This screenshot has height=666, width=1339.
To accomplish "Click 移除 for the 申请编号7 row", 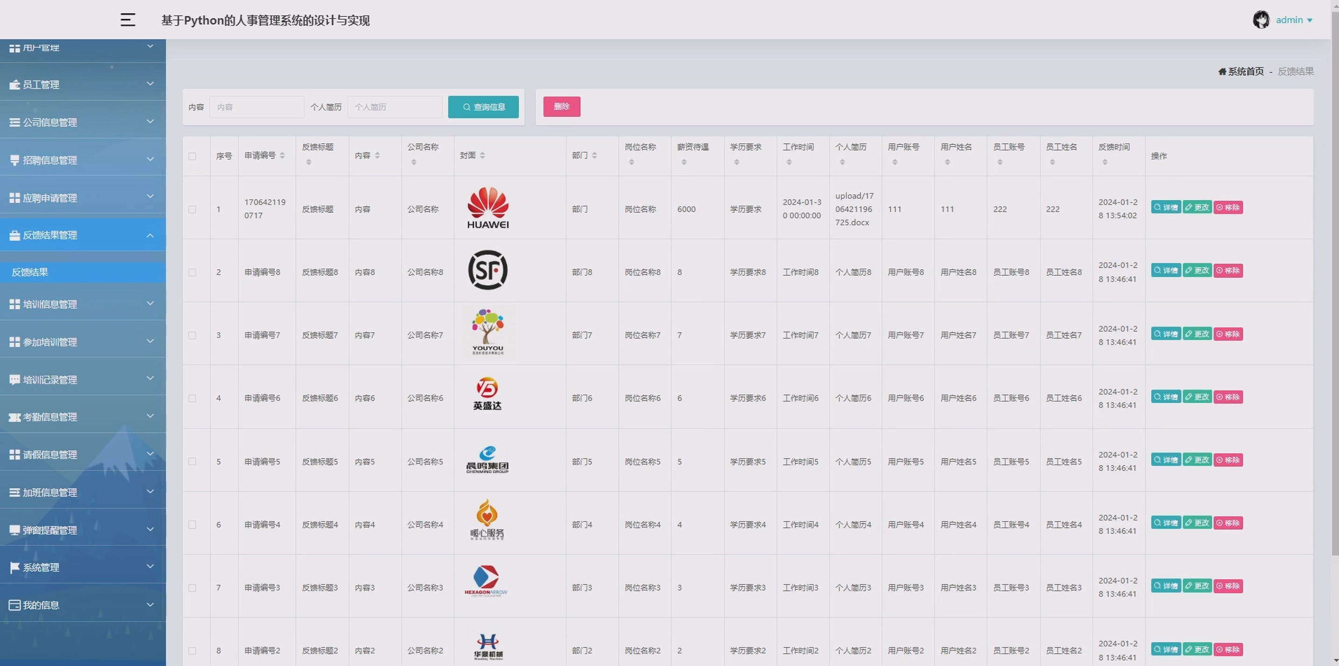I will (x=1228, y=334).
